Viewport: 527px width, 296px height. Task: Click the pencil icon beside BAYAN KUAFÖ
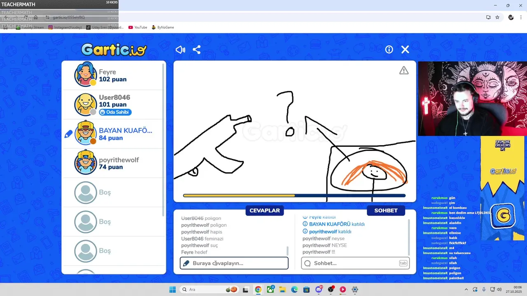click(x=68, y=134)
